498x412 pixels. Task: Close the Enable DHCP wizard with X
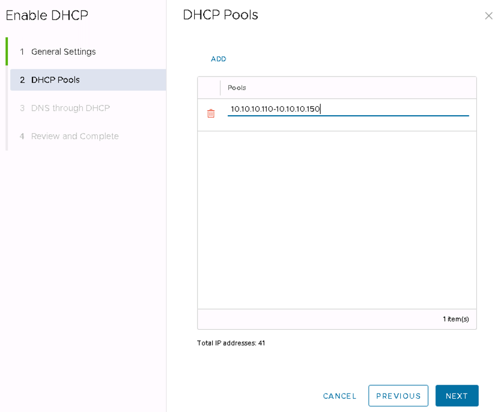[x=489, y=16]
